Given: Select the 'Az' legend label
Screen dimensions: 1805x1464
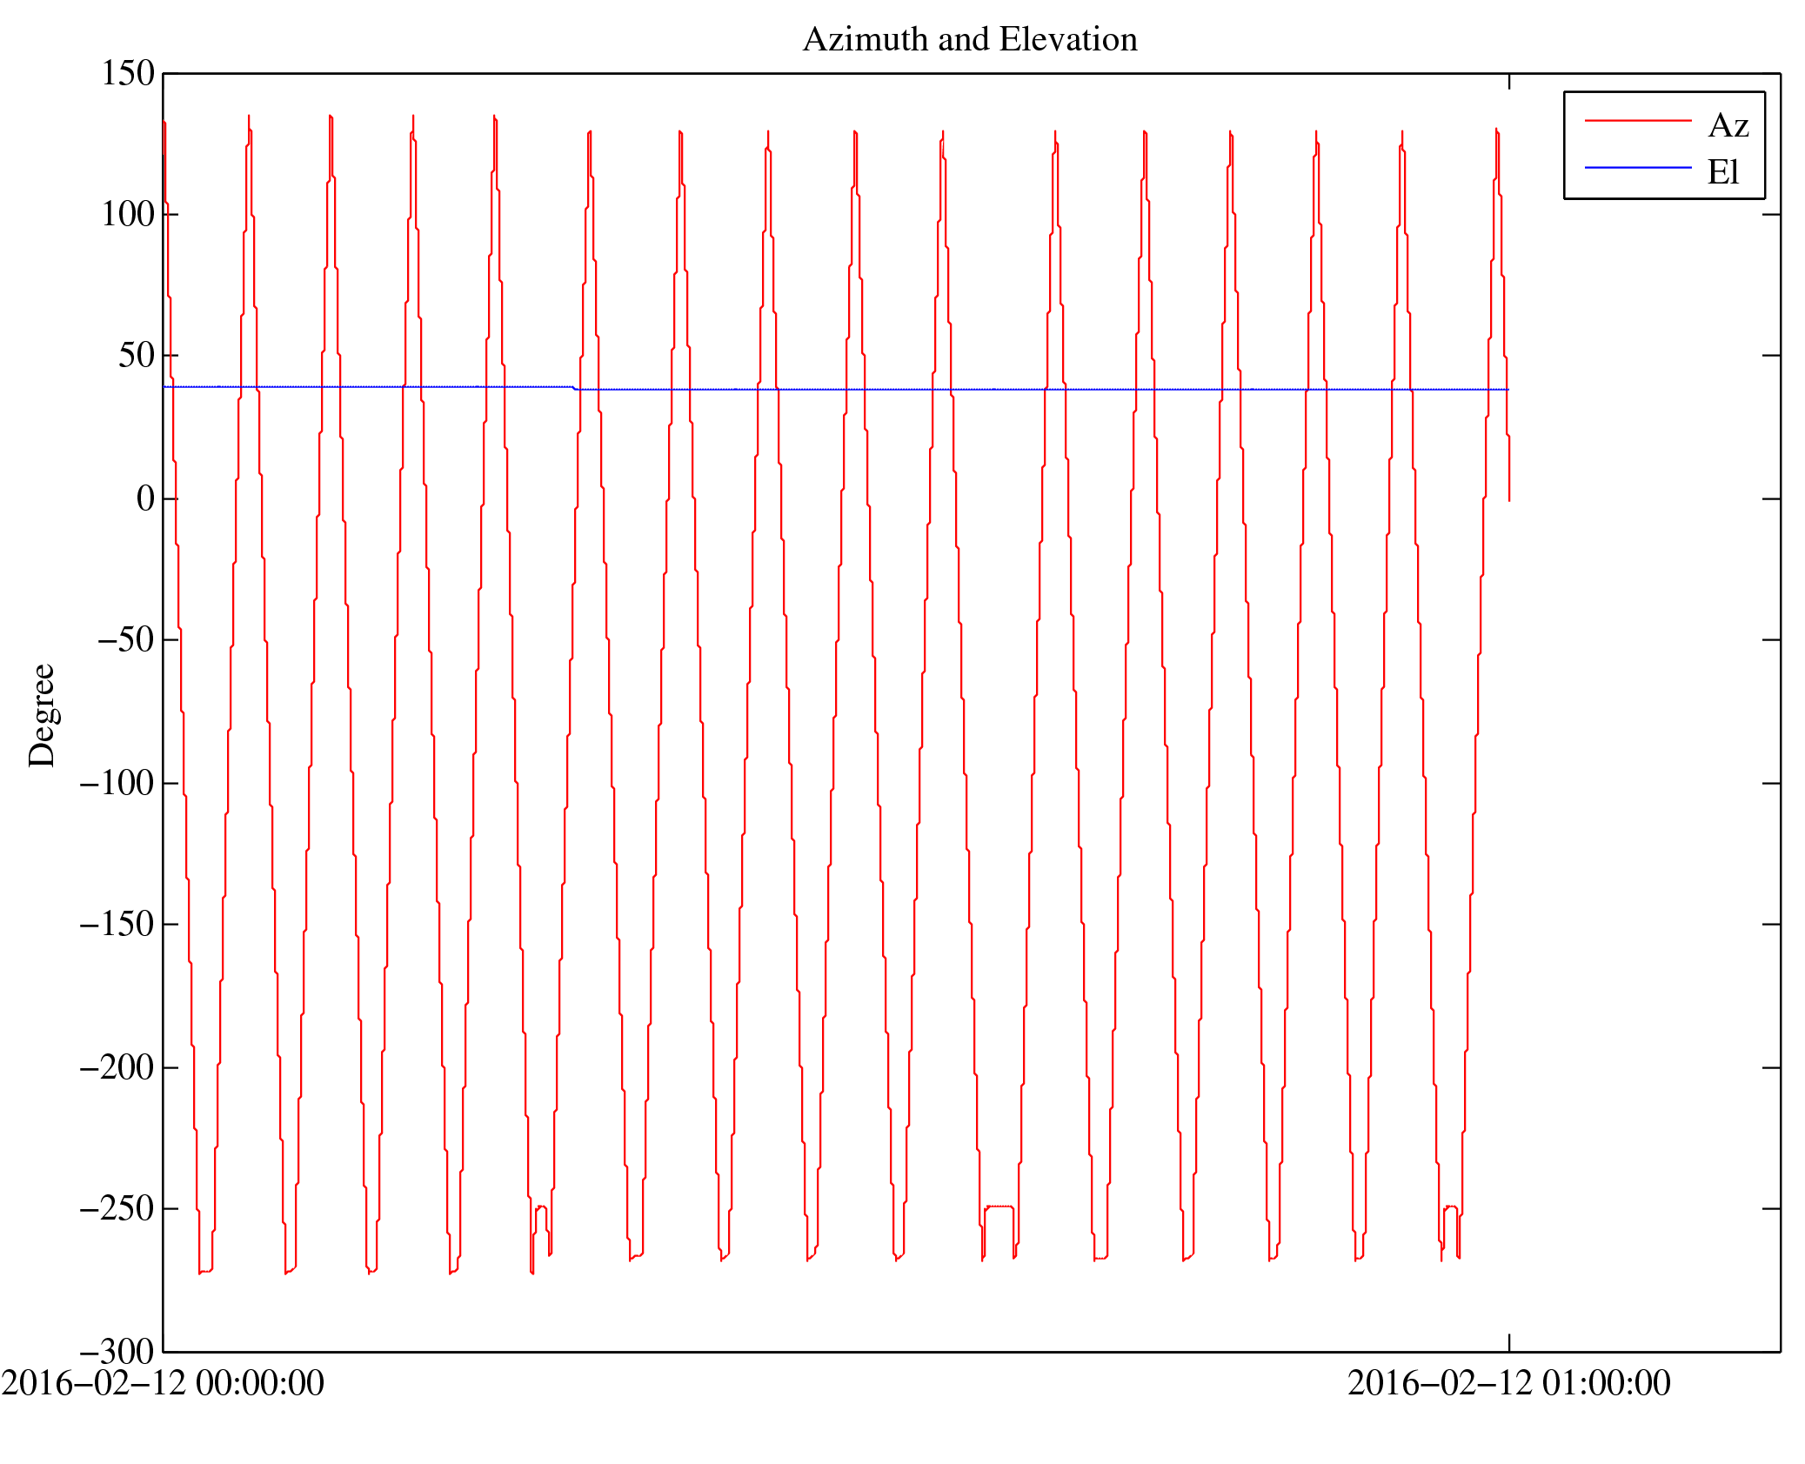Looking at the screenshot, I should tap(1728, 126).
